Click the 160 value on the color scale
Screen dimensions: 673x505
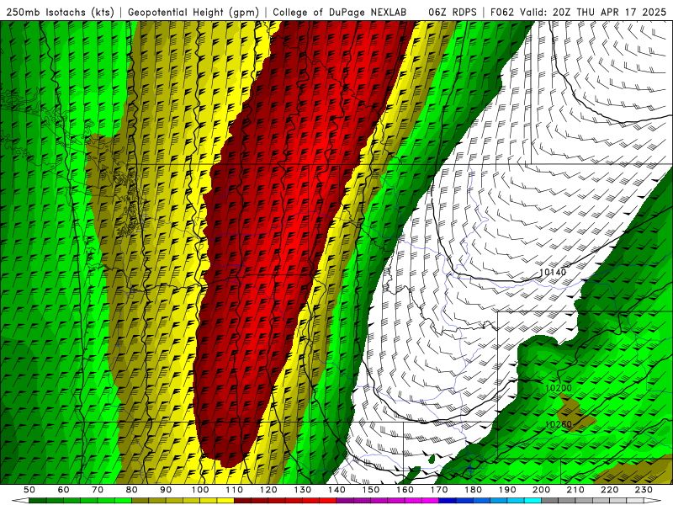(x=405, y=490)
